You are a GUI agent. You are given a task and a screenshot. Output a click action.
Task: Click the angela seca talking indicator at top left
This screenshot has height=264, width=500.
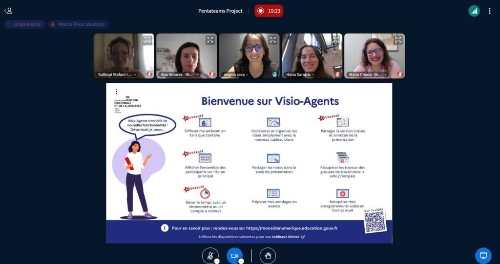(x=25, y=24)
